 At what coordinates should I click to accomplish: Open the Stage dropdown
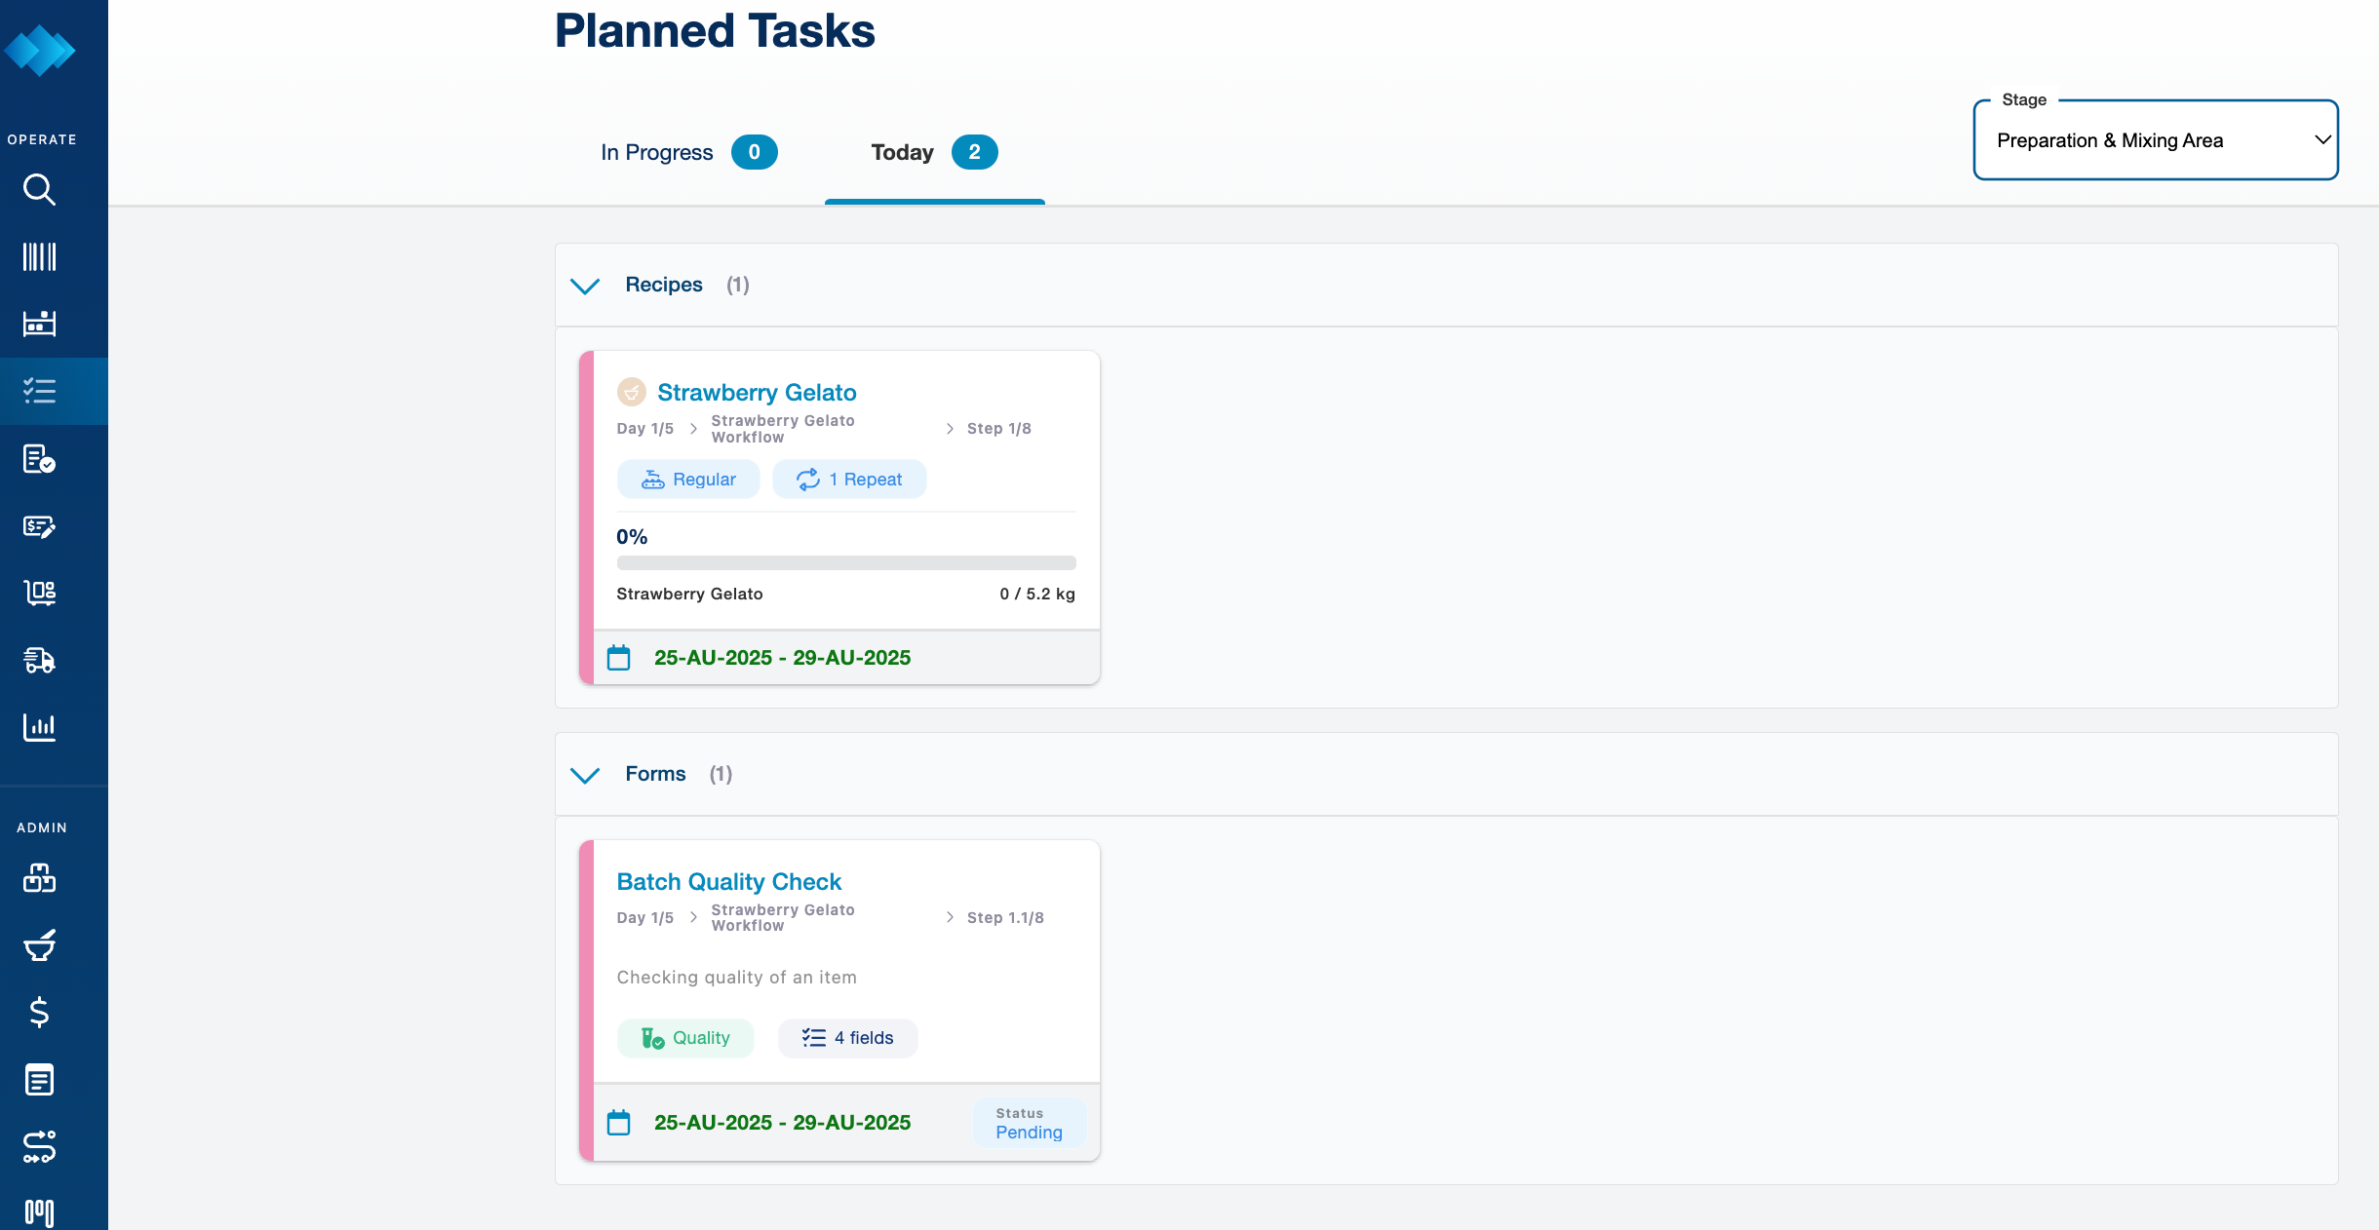coord(2155,140)
